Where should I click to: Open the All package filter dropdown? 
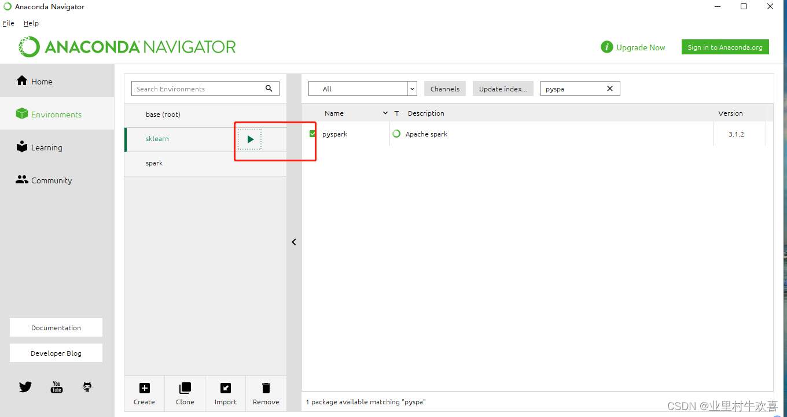[x=363, y=88]
